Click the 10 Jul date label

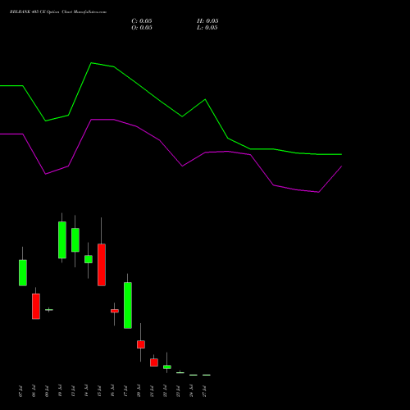[60, 391]
